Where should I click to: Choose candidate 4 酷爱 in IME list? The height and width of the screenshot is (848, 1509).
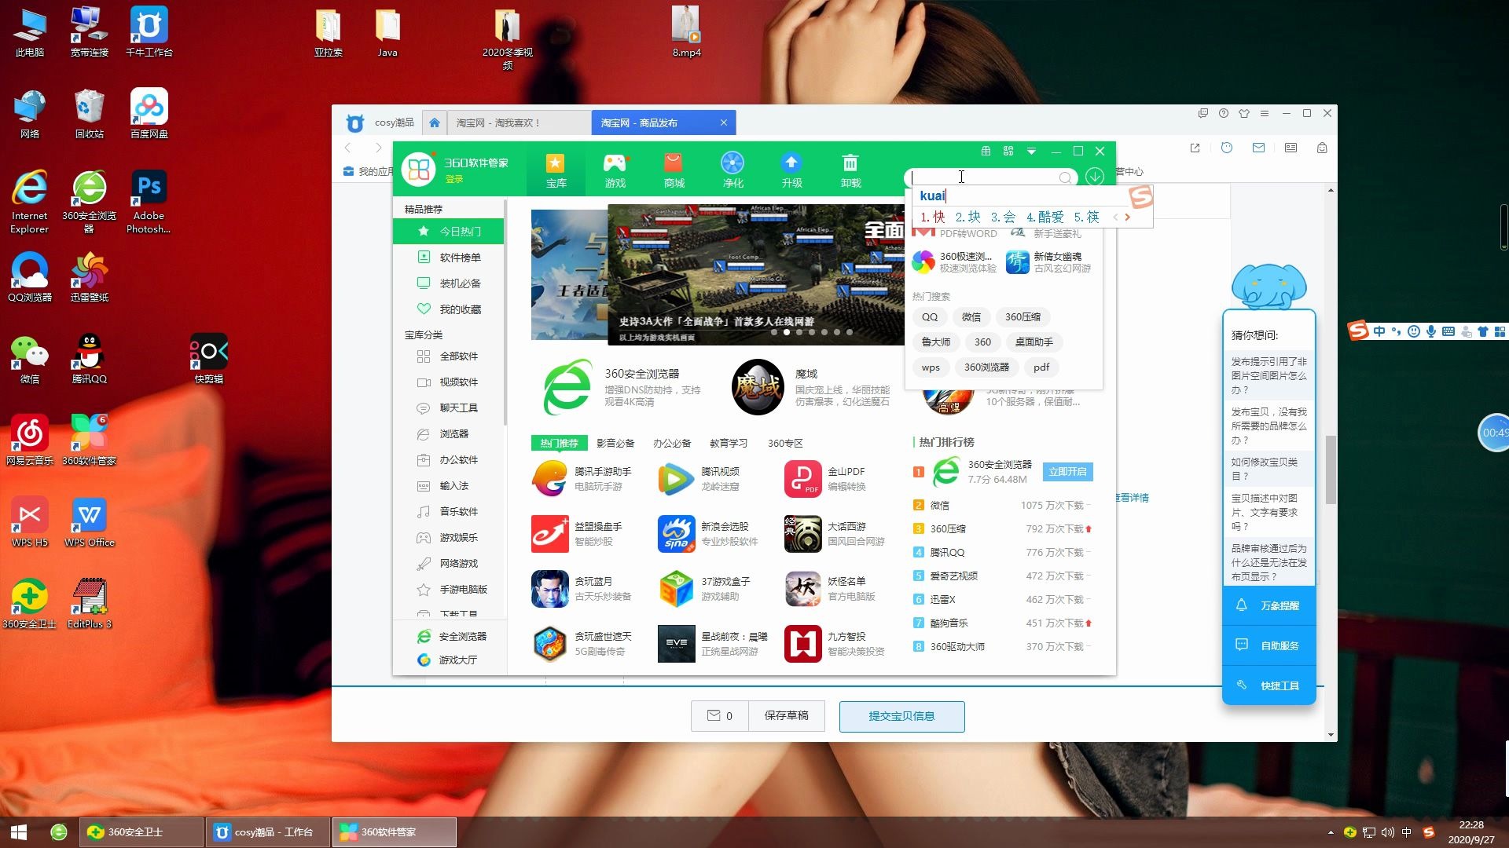[1045, 217]
